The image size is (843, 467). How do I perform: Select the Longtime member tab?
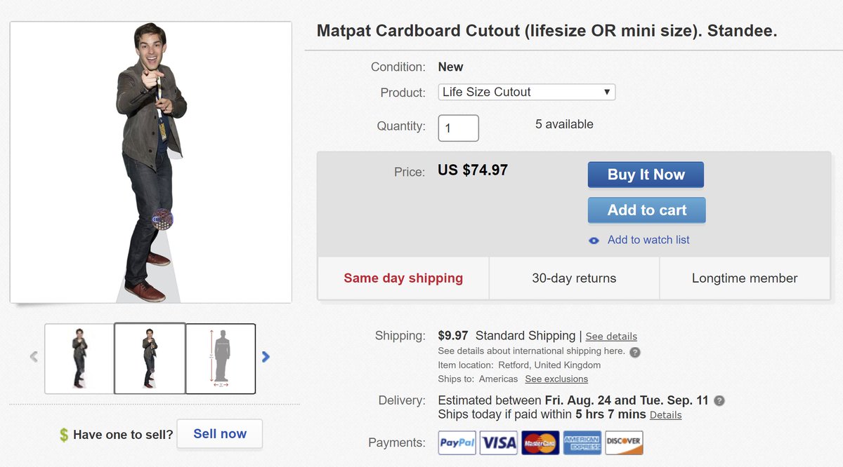coord(745,278)
